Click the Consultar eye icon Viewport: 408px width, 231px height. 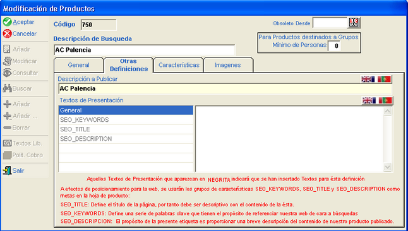(x=7, y=73)
